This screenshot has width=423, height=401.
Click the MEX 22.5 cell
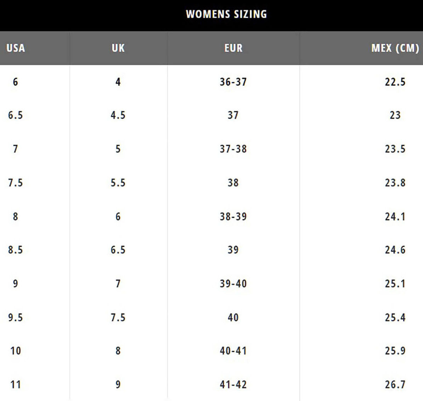395,82
